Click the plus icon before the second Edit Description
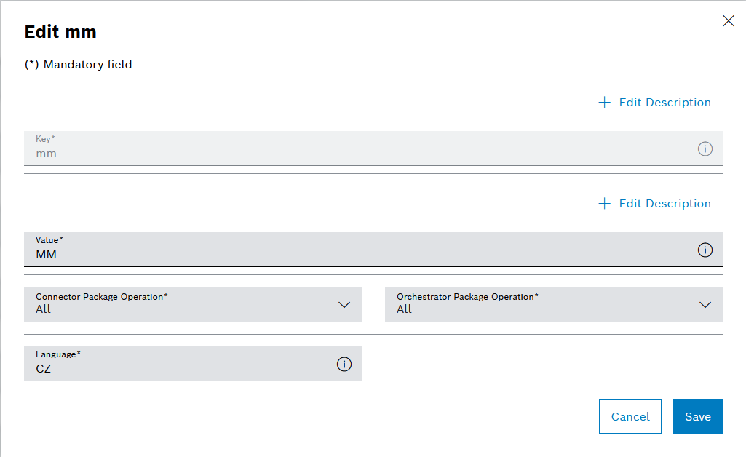Screen dimensions: 746x457 pyautogui.click(x=604, y=203)
